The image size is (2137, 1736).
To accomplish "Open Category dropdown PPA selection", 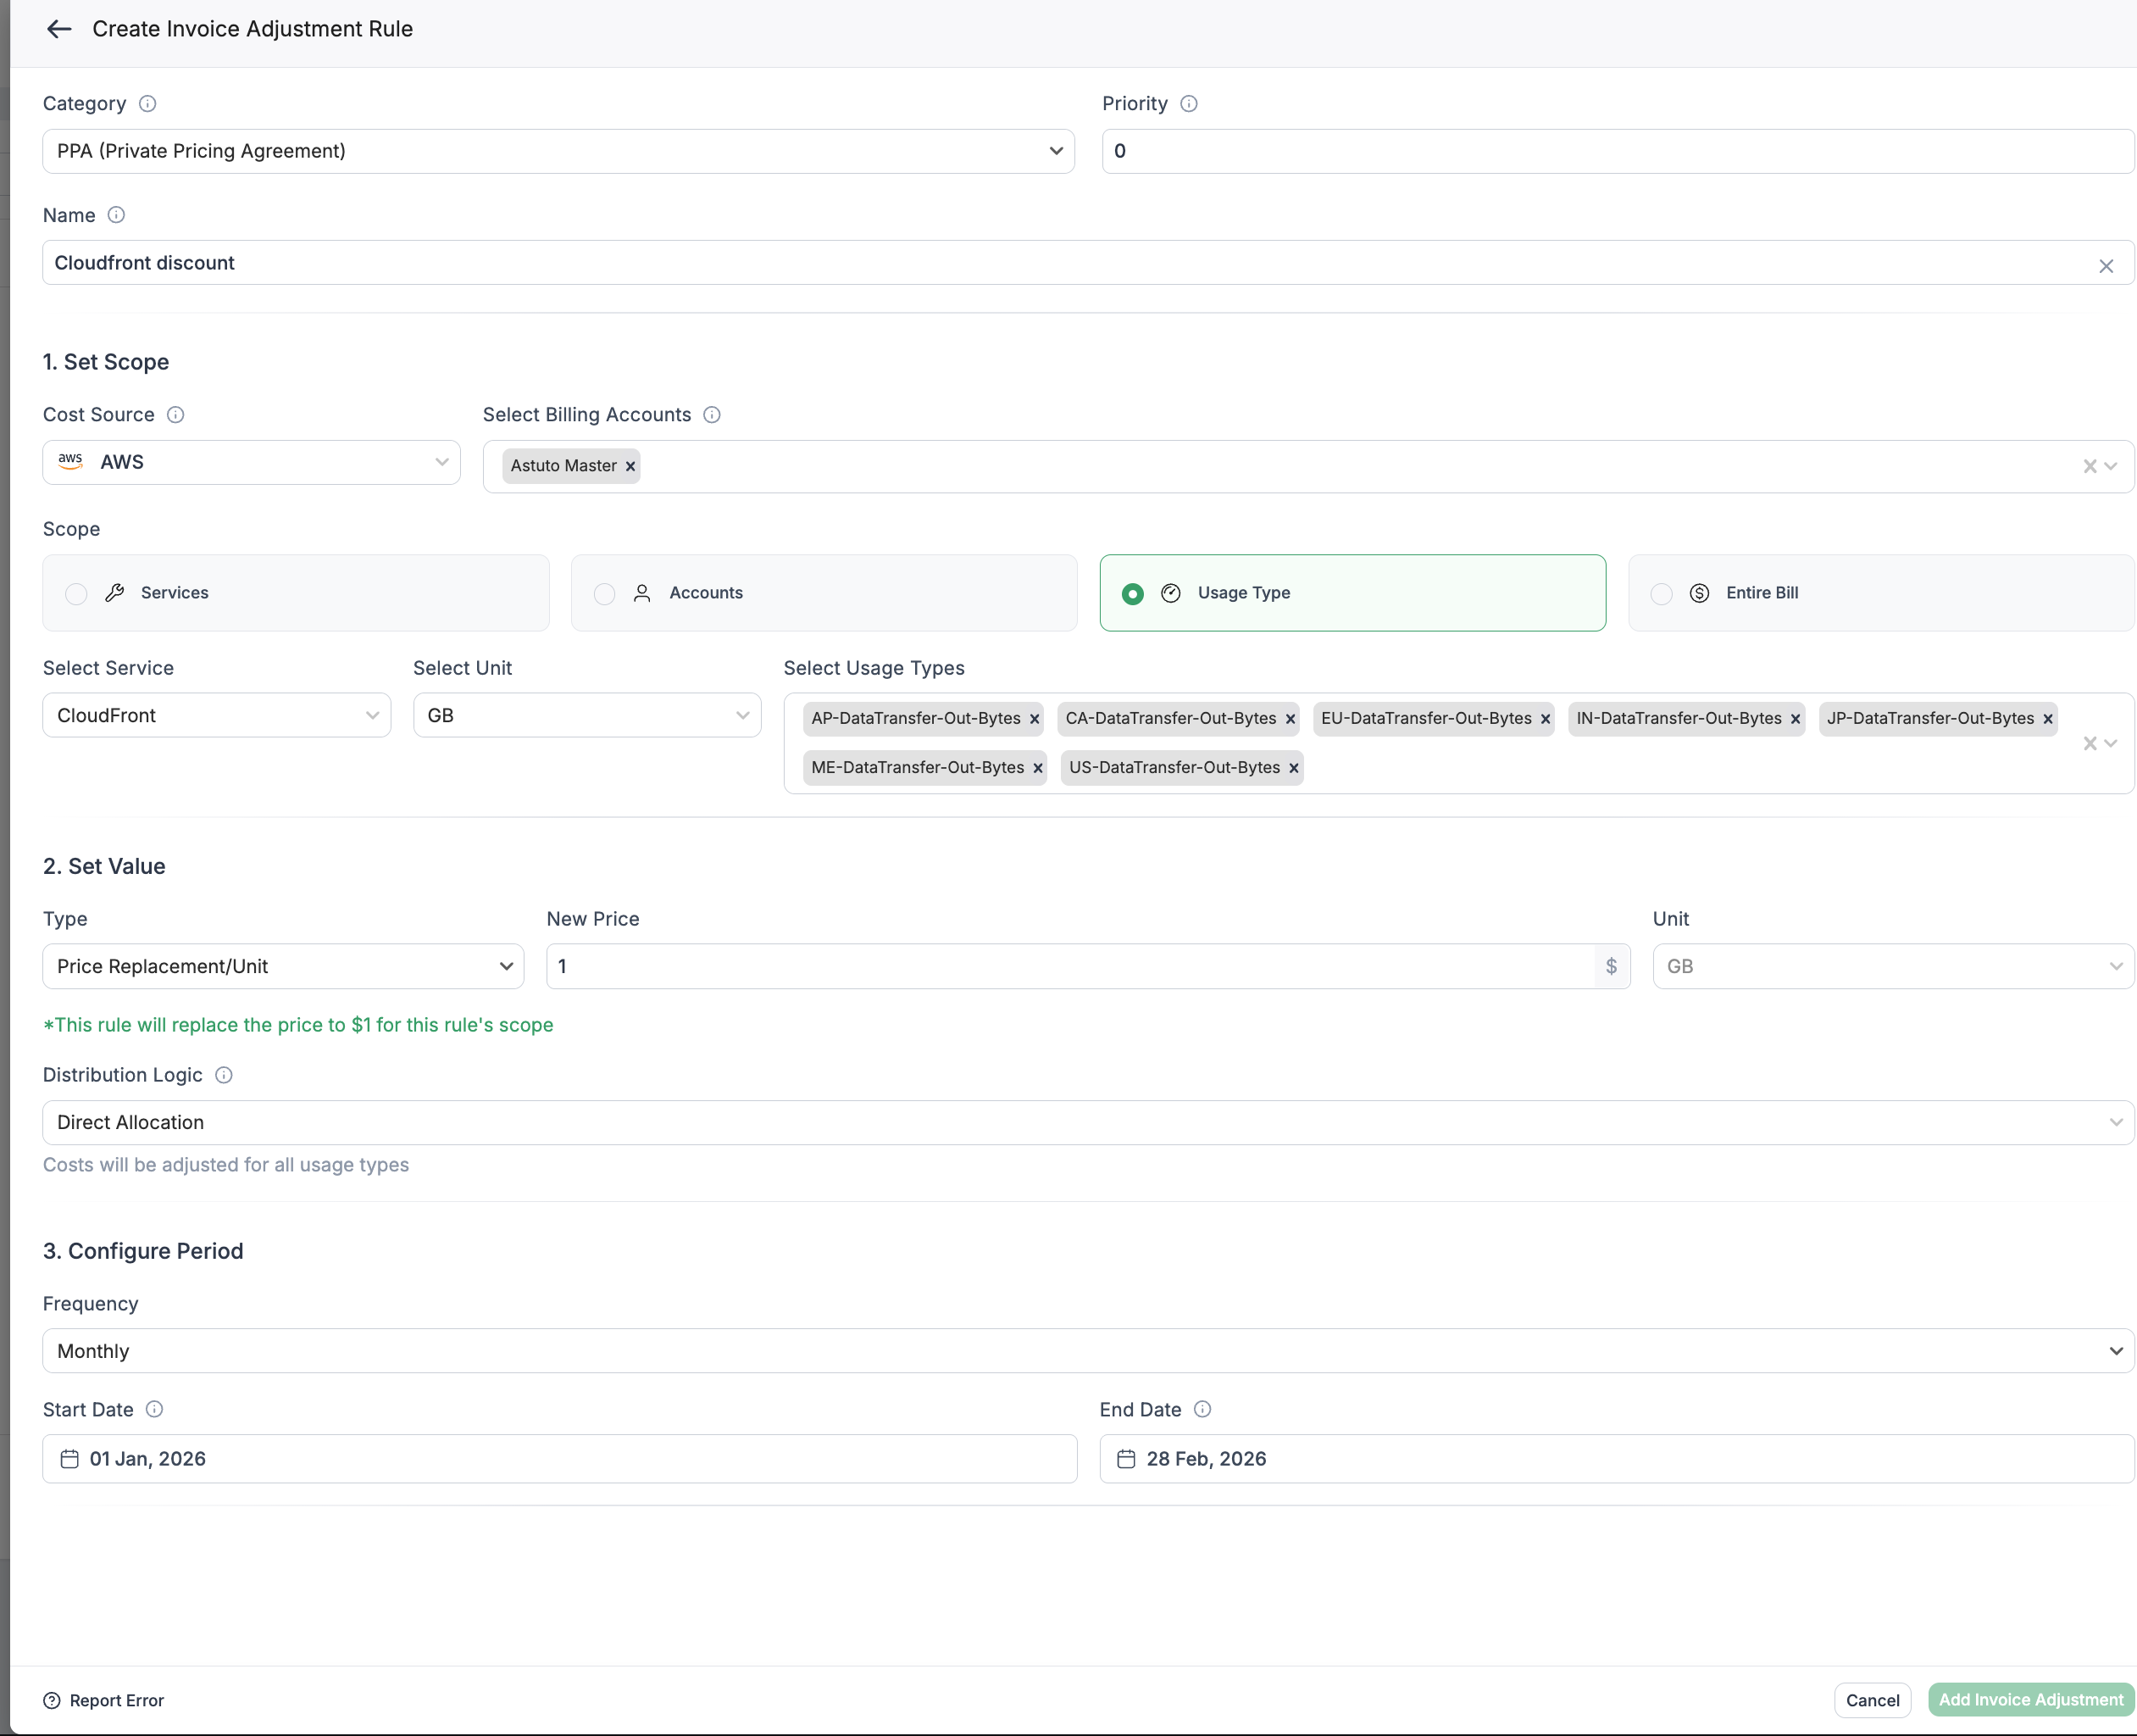I will click(558, 151).
